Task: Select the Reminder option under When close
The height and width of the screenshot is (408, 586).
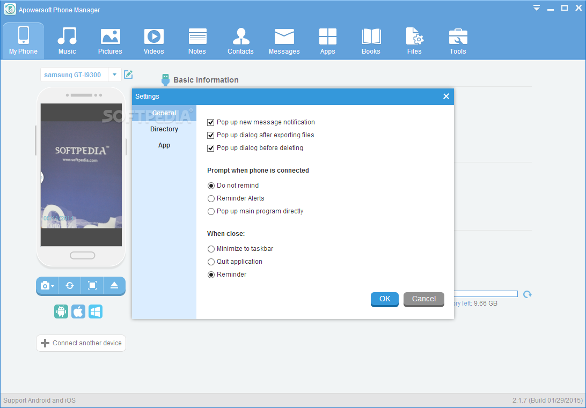Action: [x=211, y=275]
